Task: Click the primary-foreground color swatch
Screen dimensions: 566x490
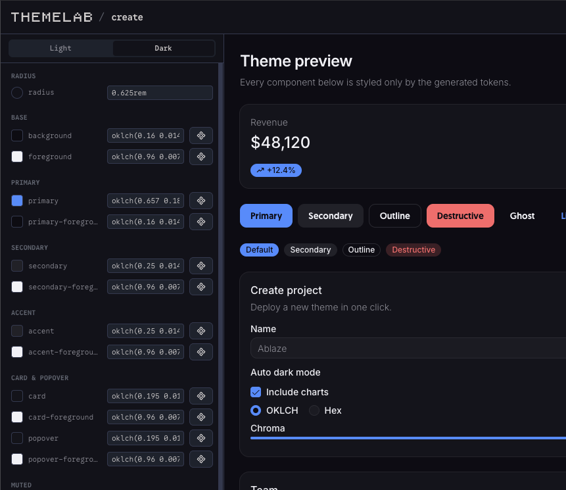Action: 17,222
